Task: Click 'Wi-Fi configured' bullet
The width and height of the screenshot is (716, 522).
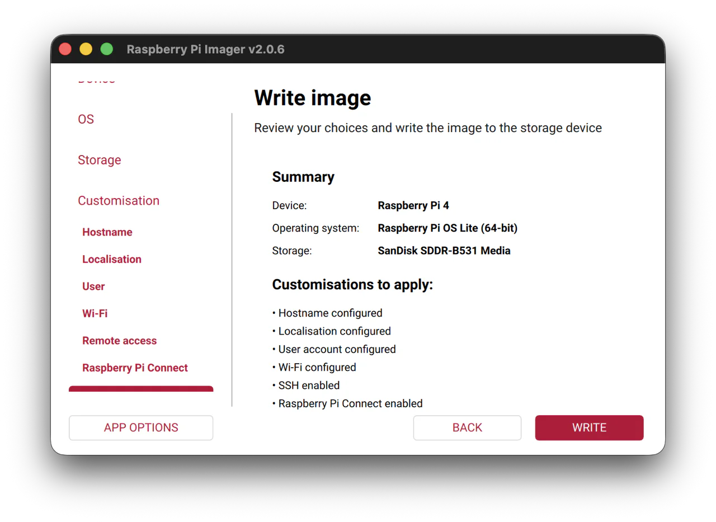Action: click(314, 368)
